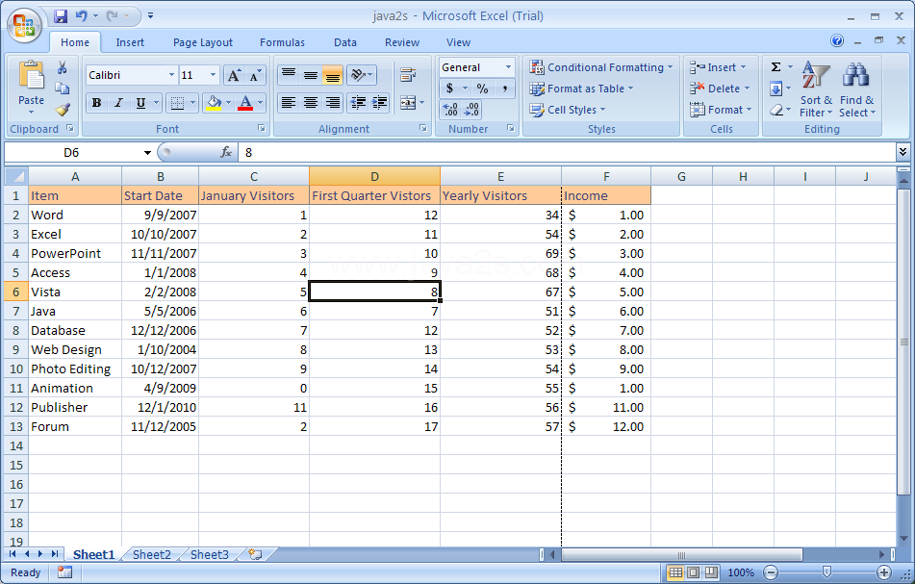Apply Accounting dollar number format
Viewport: 915px width, 584px height.
click(x=449, y=89)
